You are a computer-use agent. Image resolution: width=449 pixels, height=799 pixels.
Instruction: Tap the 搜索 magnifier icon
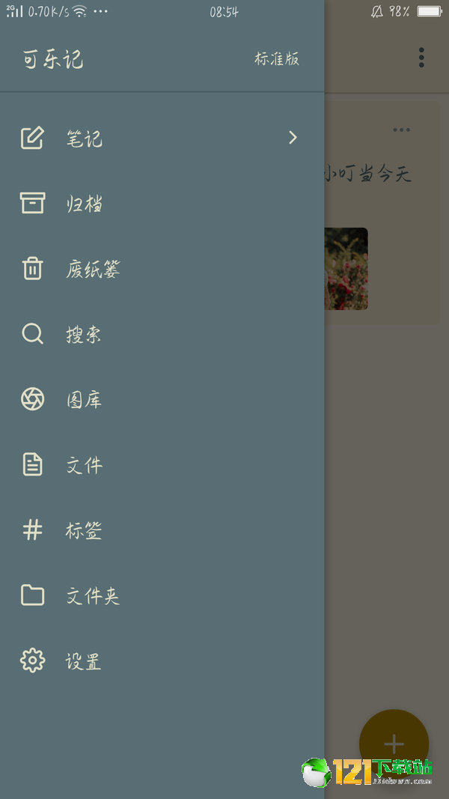pyautogui.click(x=32, y=334)
